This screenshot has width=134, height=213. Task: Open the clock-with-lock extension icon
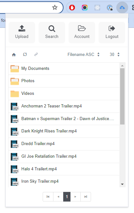[110, 8]
